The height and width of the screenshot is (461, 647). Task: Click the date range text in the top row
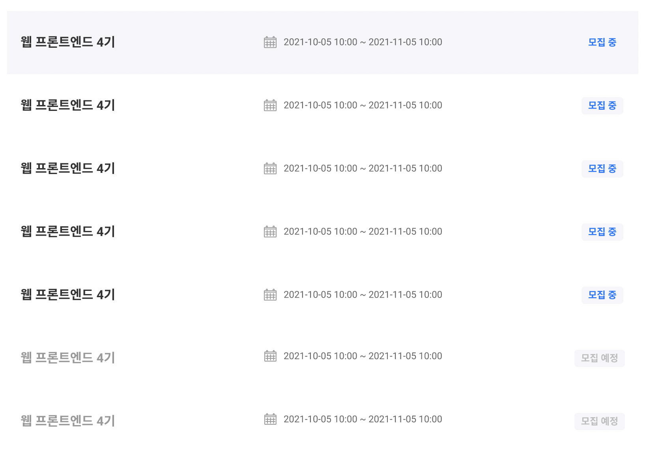click(363, 42)
